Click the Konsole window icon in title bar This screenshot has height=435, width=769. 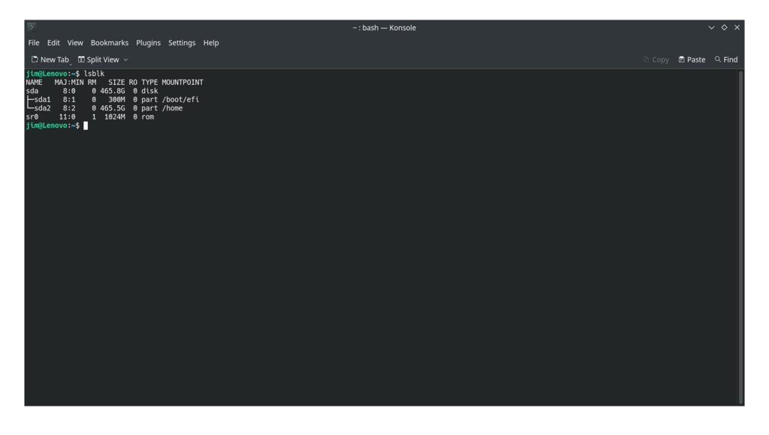point(32,27)
